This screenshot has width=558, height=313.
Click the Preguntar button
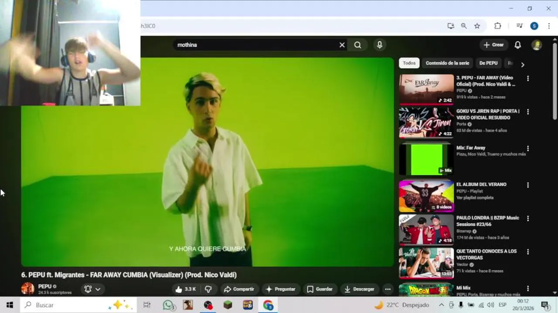click(x=280, y=289)
